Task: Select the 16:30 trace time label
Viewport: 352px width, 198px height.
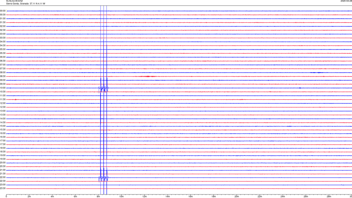Action: (3, 137)
